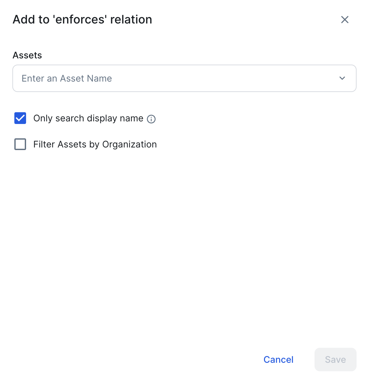367x383 pixels.
Task: Close the 'enforces' relation dialog with X
Action: [345, 20]
